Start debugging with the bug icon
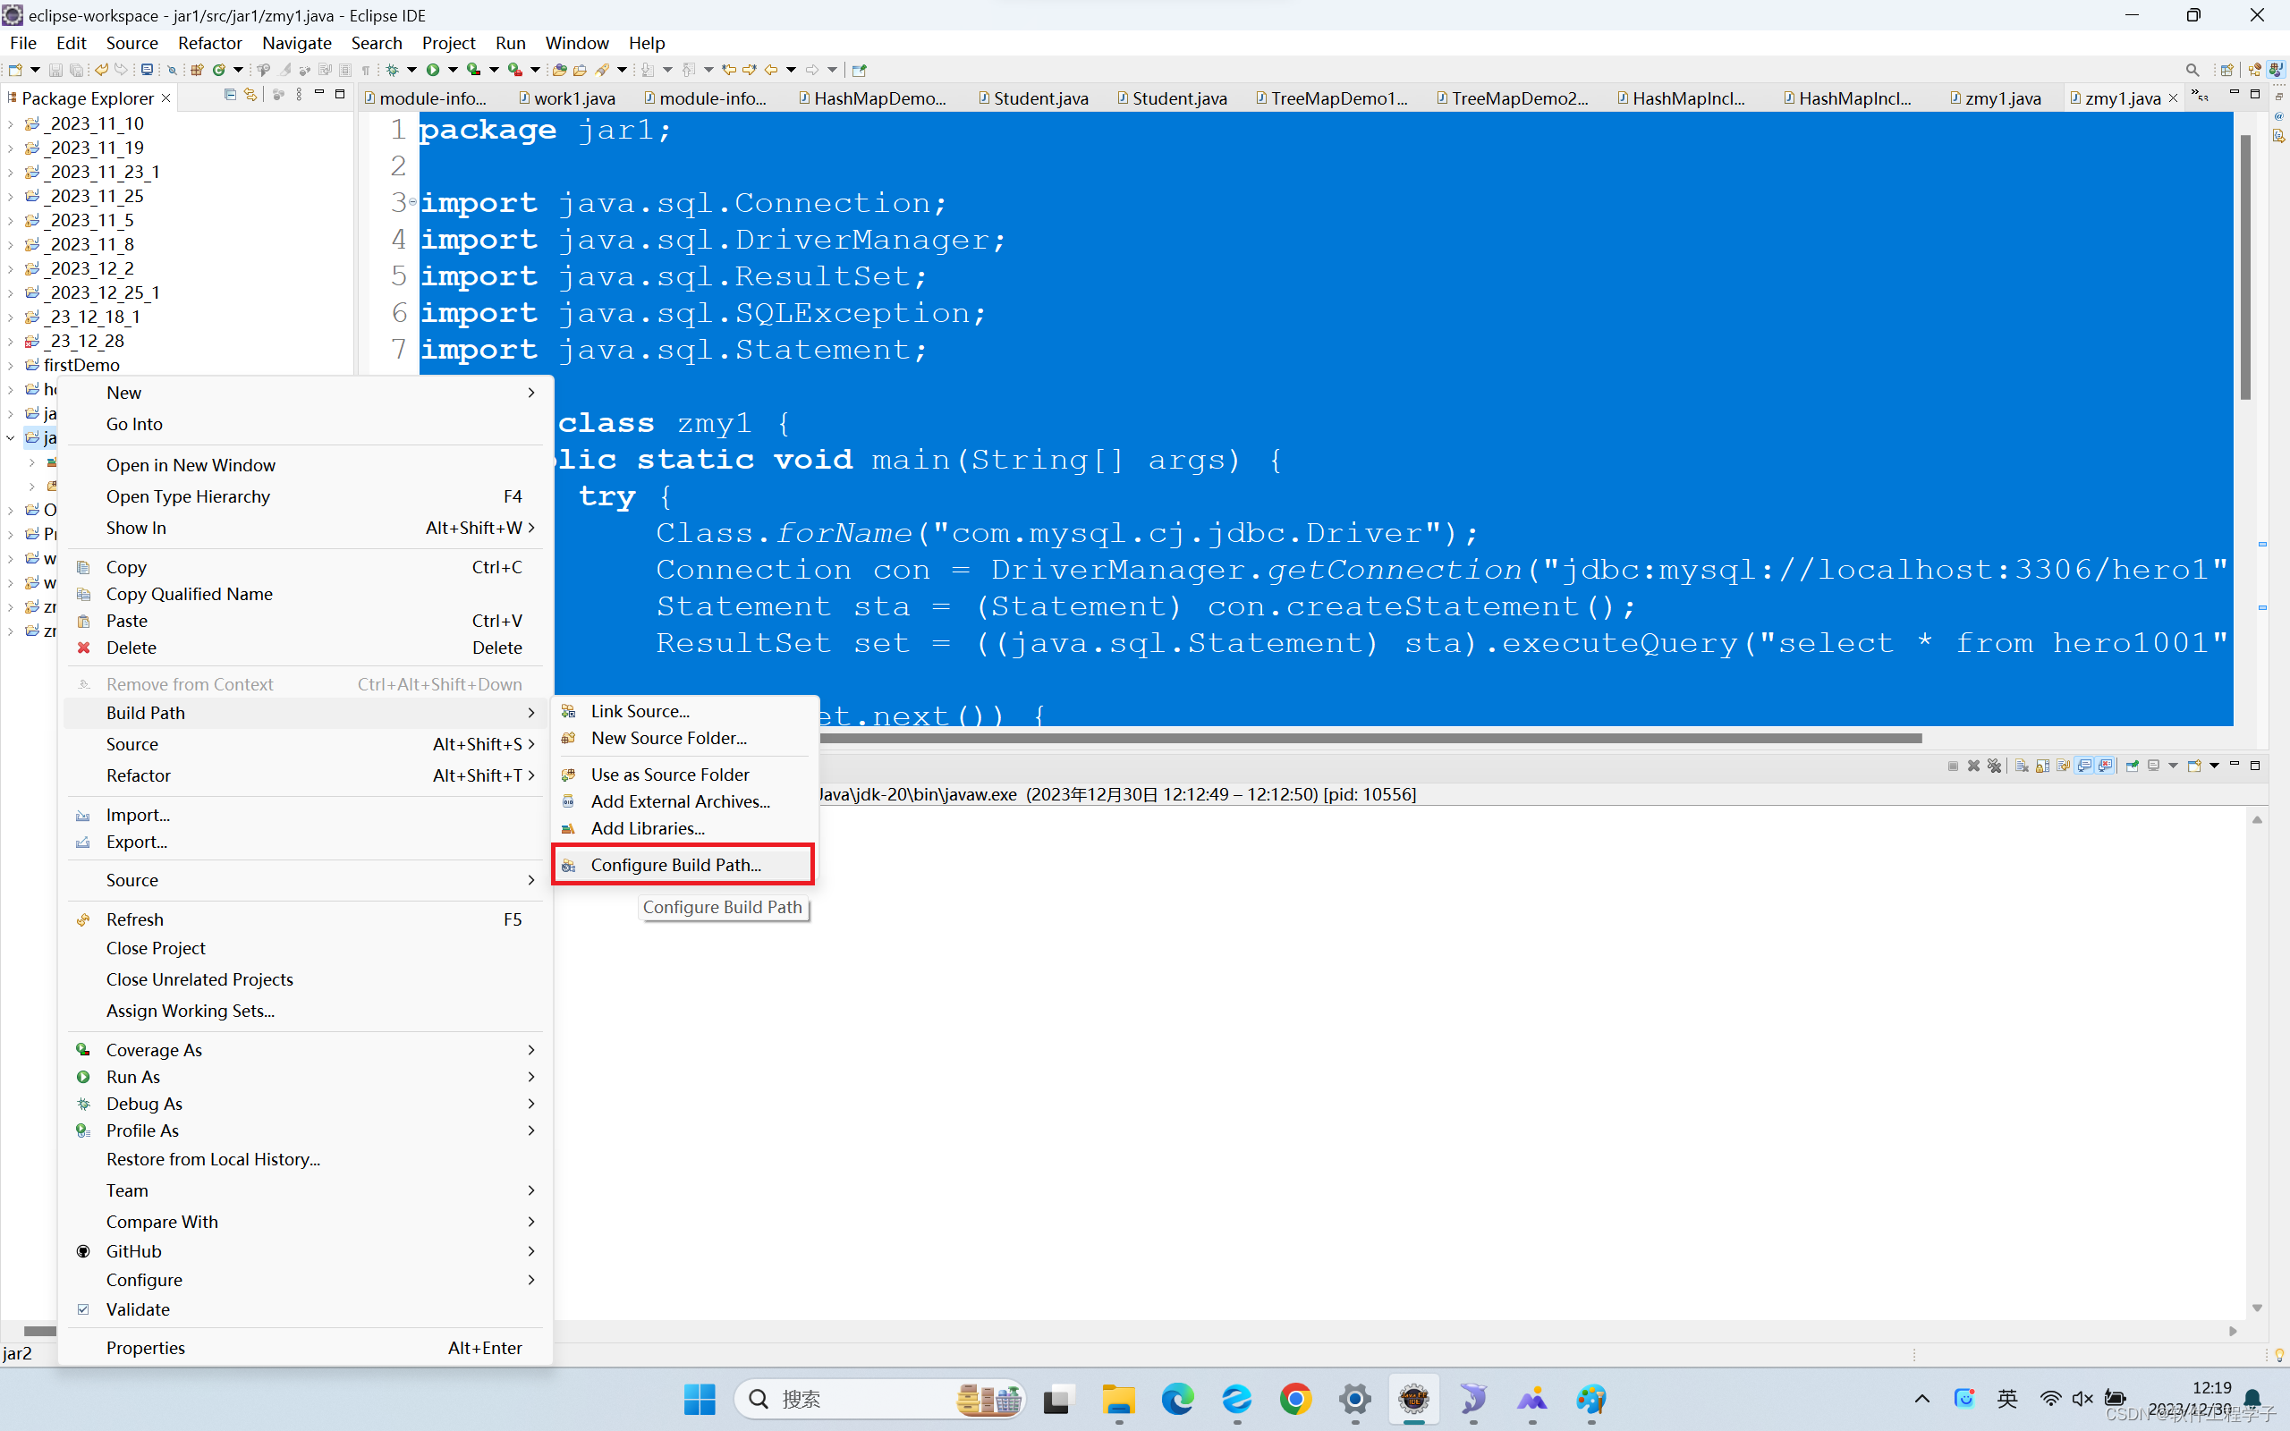 click(x=393, y=69)
